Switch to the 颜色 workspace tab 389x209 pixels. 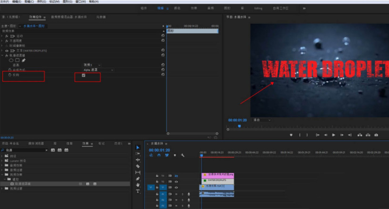click(177, 8)
